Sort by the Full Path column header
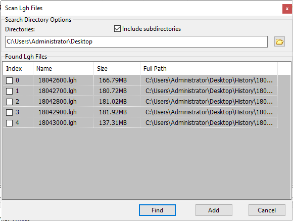Viewport: 293px width, 221px height. point(209,69)
